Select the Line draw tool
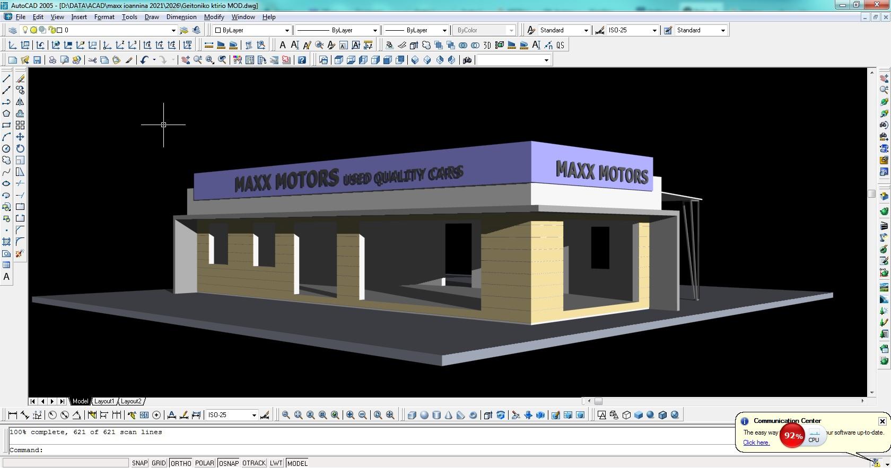891x468 pixels. [x=6, y=78]
